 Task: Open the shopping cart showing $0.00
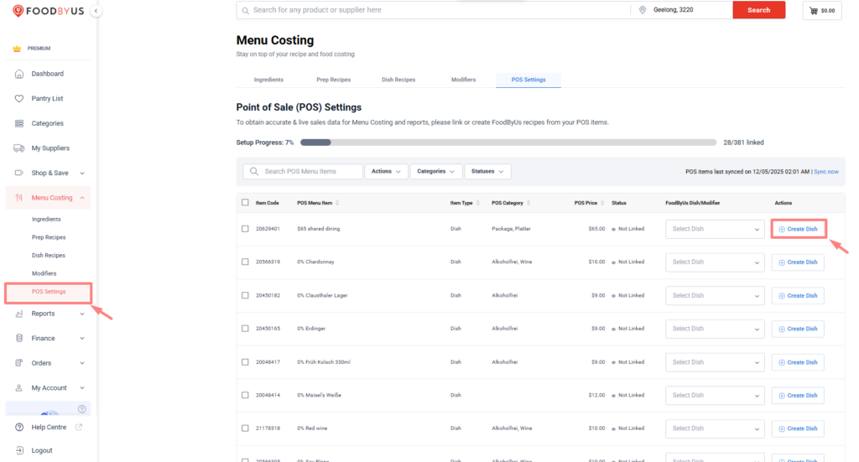pos(822,10)
